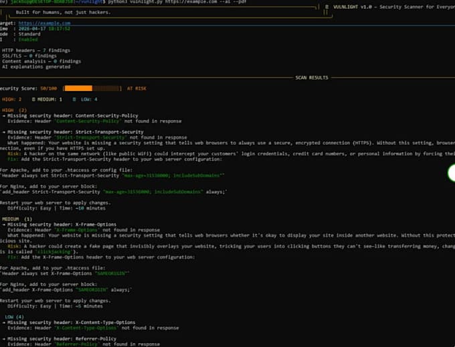Click "Missing security header: Referrer-Policy" finding
Viewport: 455px width, 347px height.
coord(62,339)
